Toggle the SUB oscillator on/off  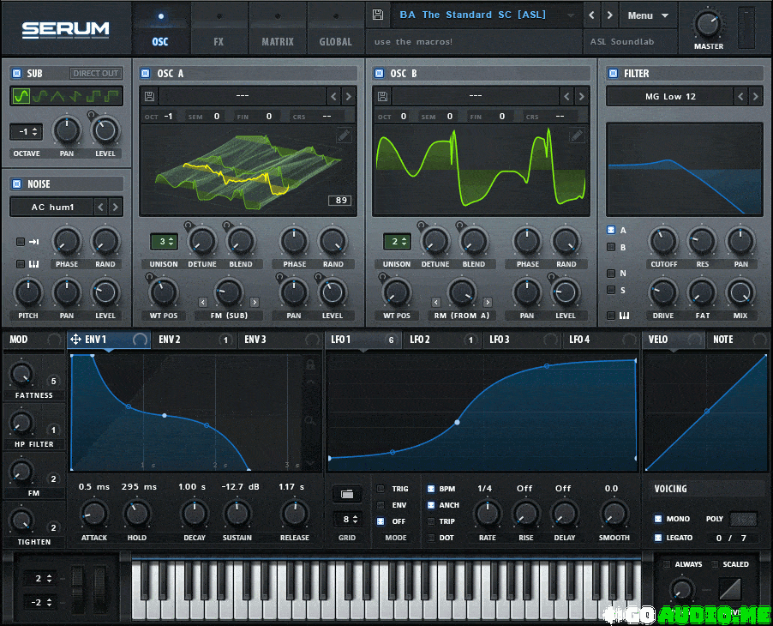17,74
